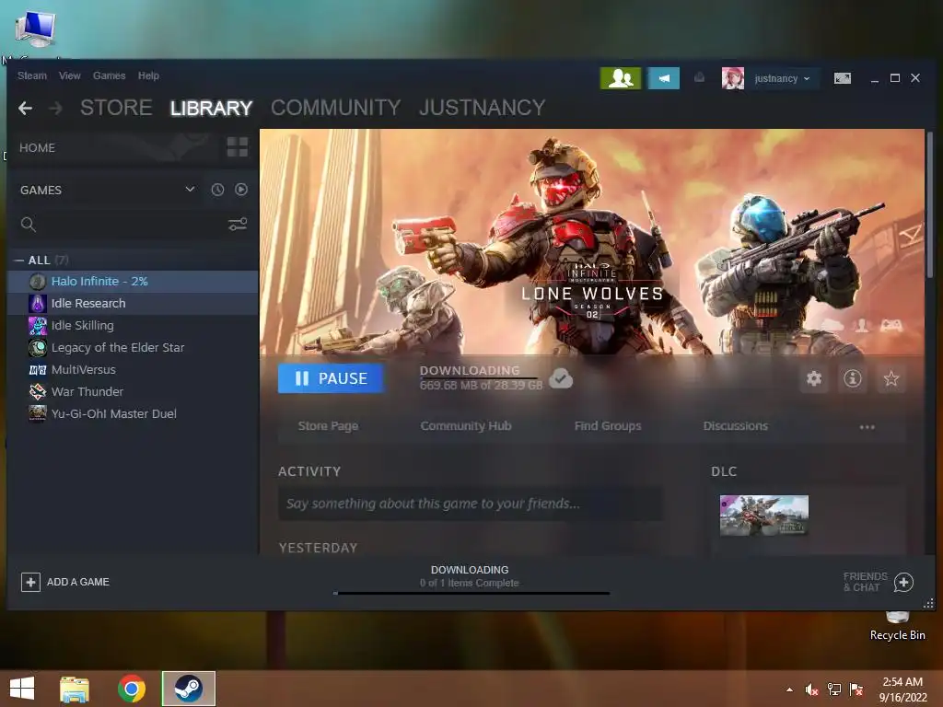Screen dimensions: 943x707
Task: Open the Community Hub link
Action: tap(465, 425)
